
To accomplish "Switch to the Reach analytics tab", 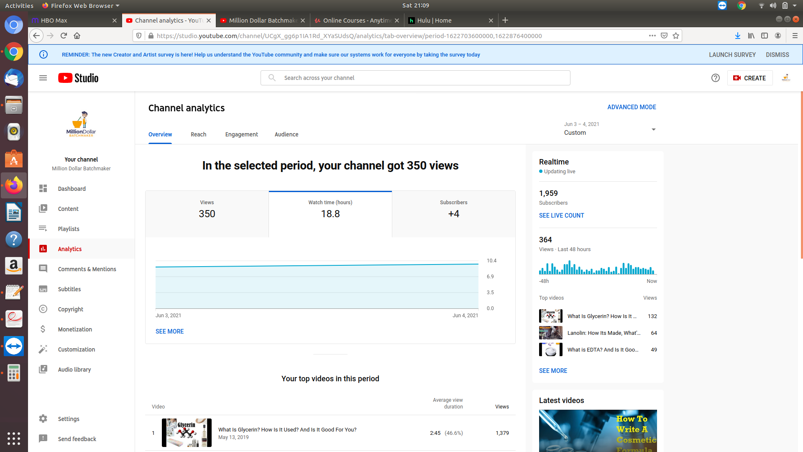I will [x=198, y=134].
